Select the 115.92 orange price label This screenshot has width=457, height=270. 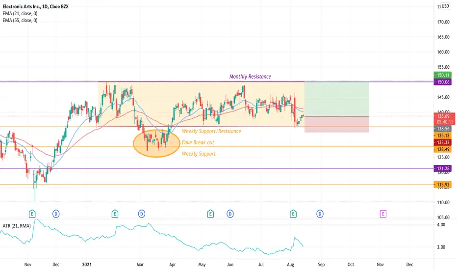click(443, 185)
